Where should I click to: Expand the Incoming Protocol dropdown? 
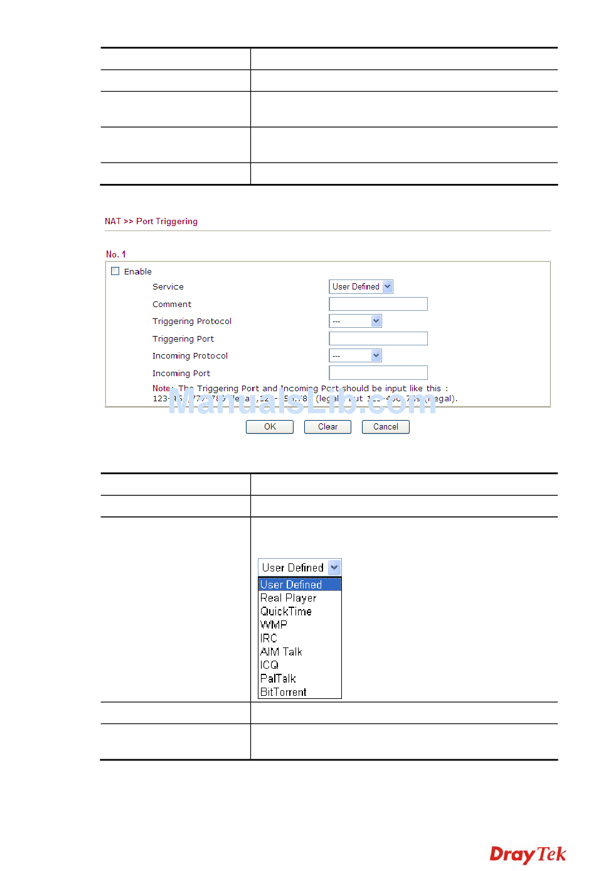[355, 355]
